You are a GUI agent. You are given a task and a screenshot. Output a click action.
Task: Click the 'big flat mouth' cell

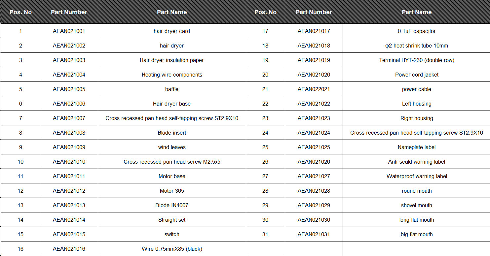[416, 234]
